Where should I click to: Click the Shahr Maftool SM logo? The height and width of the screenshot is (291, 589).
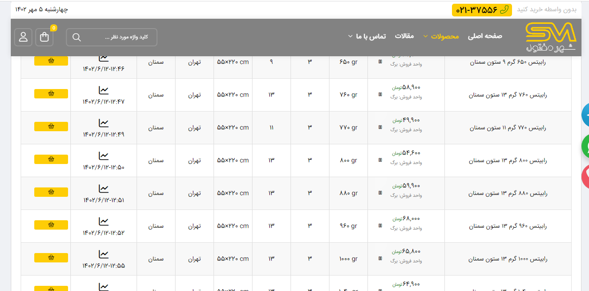coord(551,37)
